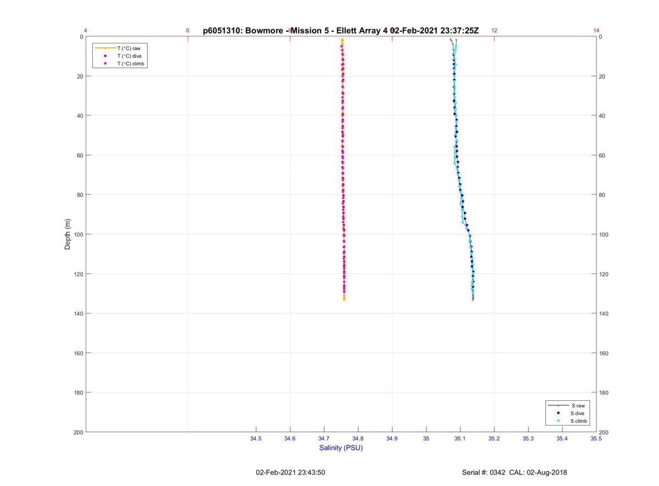Viewport: 659px width, 486px height.
Task: Select the 'Salinity (PSU)' x-axis label
Action: click(341, 448)
